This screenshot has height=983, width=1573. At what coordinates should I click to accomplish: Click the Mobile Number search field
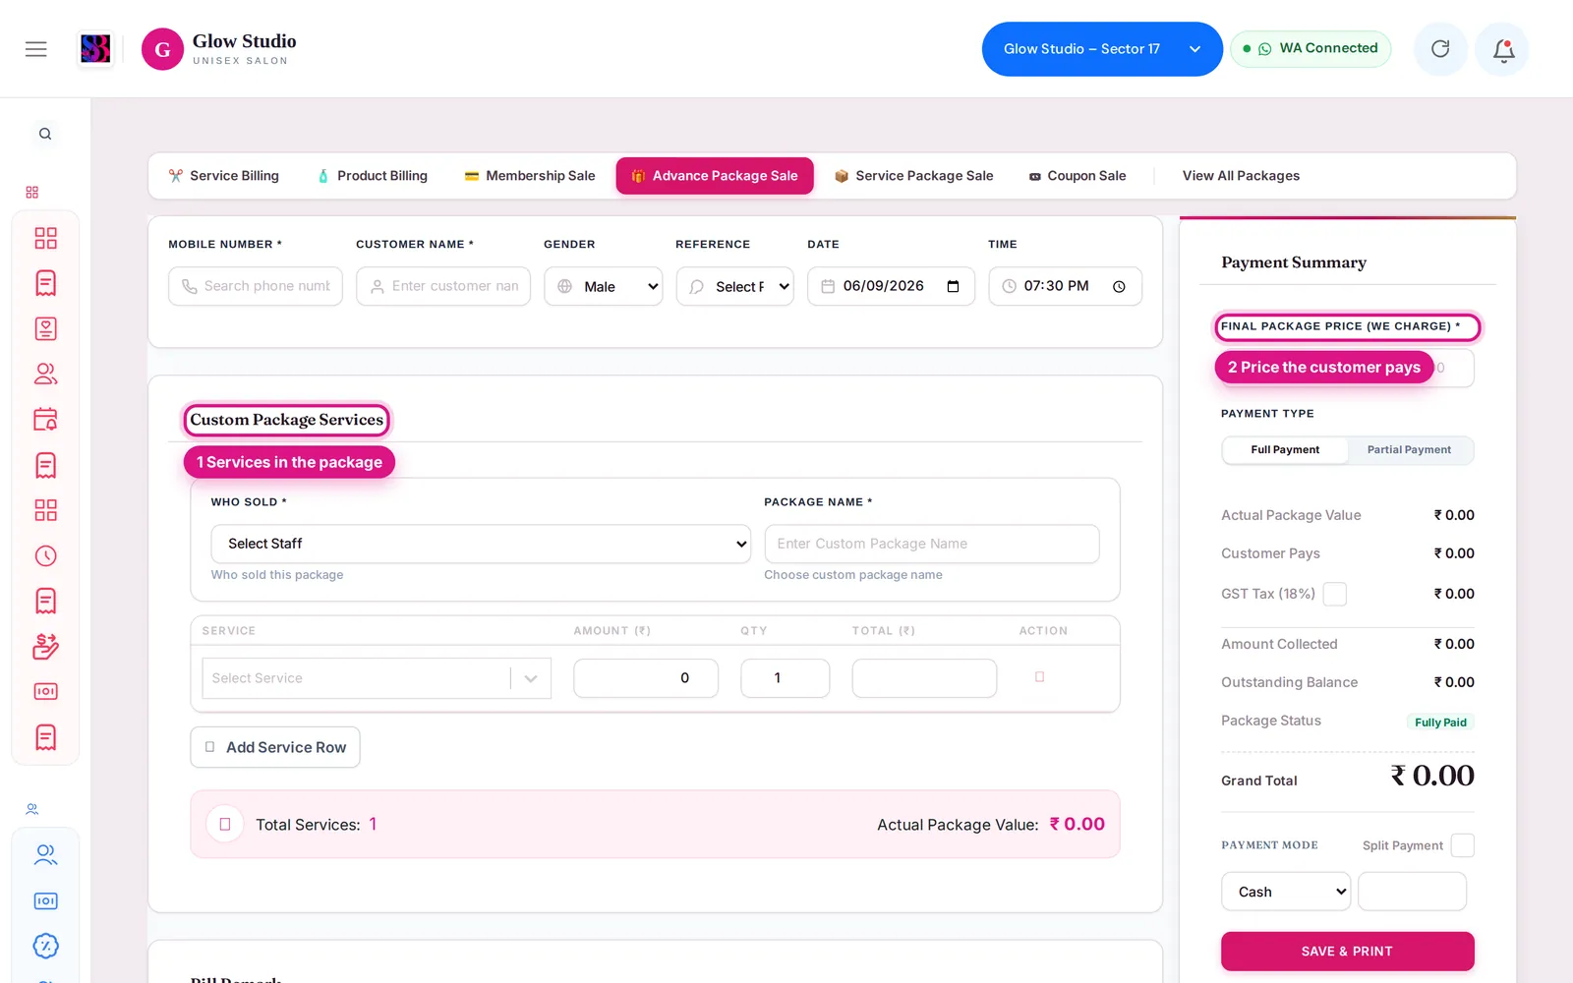tap(256, 286)
